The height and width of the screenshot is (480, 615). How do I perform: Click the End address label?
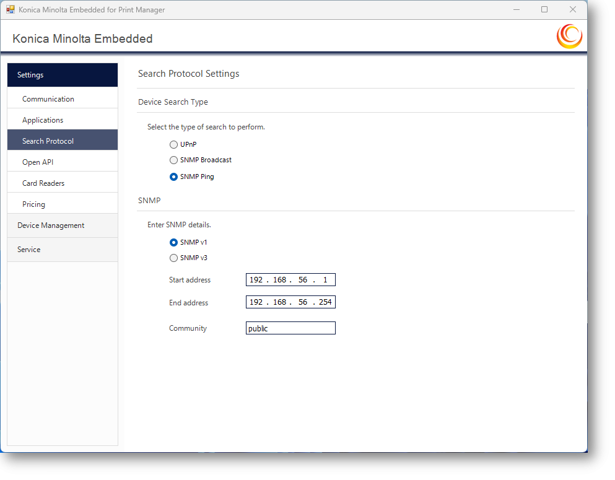tap(189, 303)
